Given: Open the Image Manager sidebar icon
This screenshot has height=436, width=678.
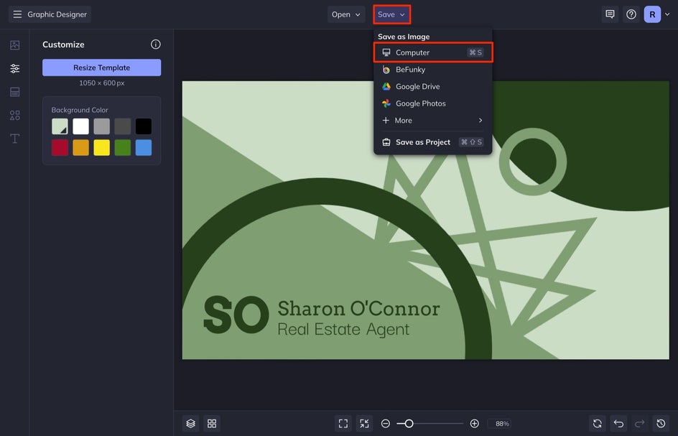Looking at the screenshot, I should 14,45.
